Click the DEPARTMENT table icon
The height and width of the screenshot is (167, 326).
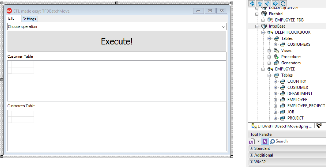282,93
